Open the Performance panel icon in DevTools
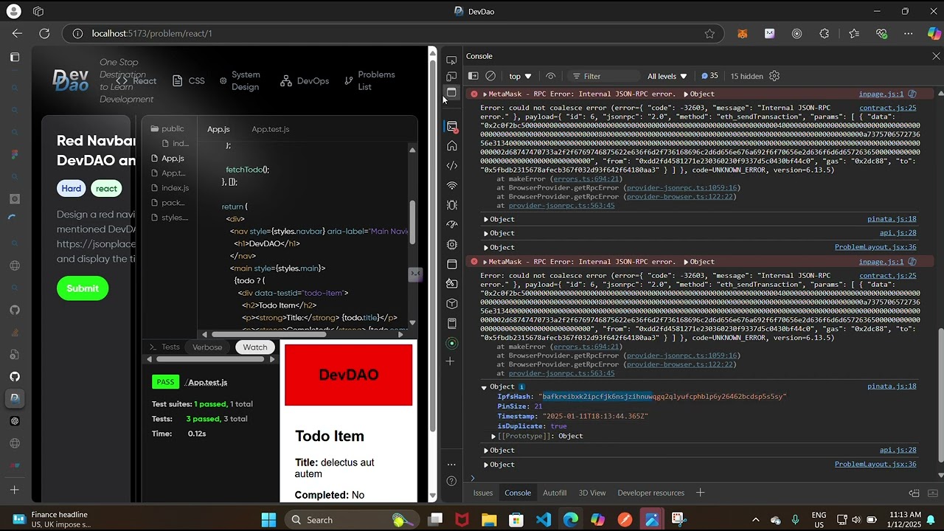Screen dimensions: 944x531 click(x=452, y=224)
